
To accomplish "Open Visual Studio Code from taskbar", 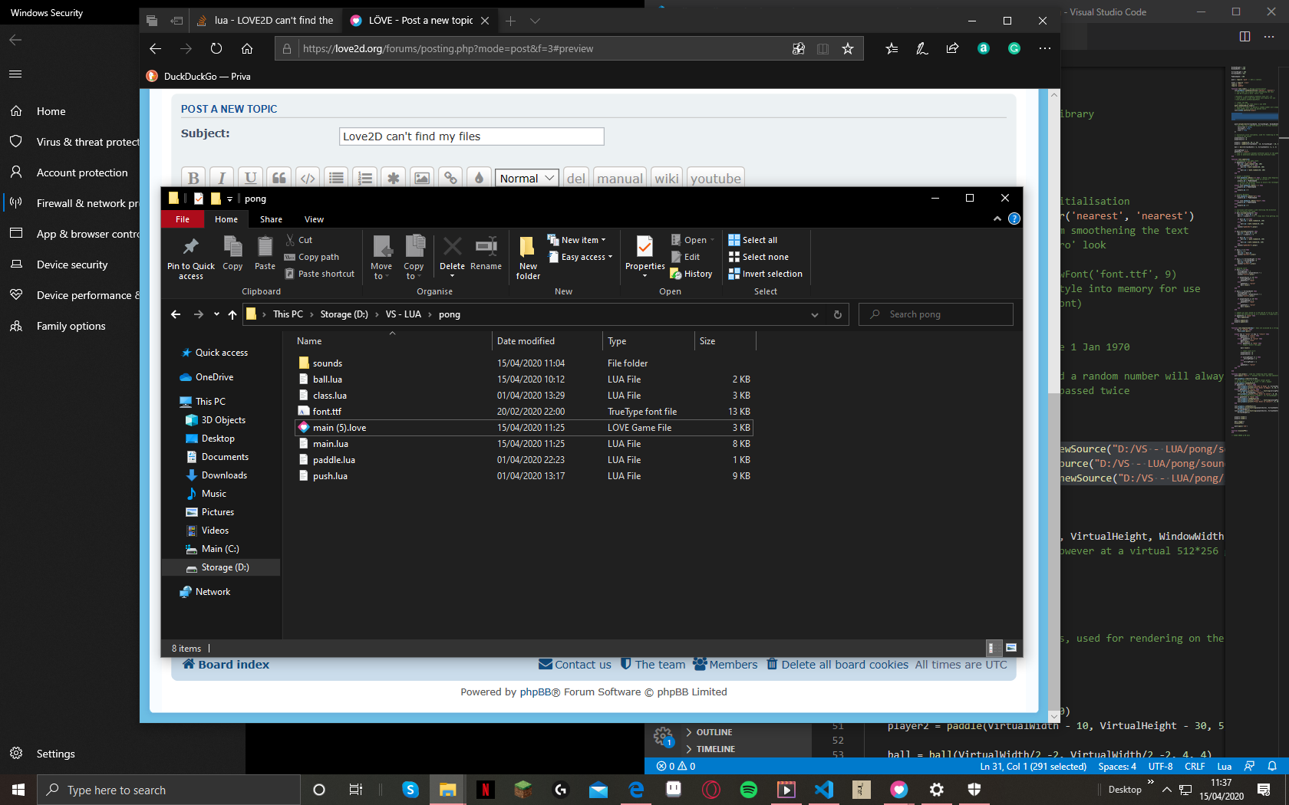I will [824, 789].
